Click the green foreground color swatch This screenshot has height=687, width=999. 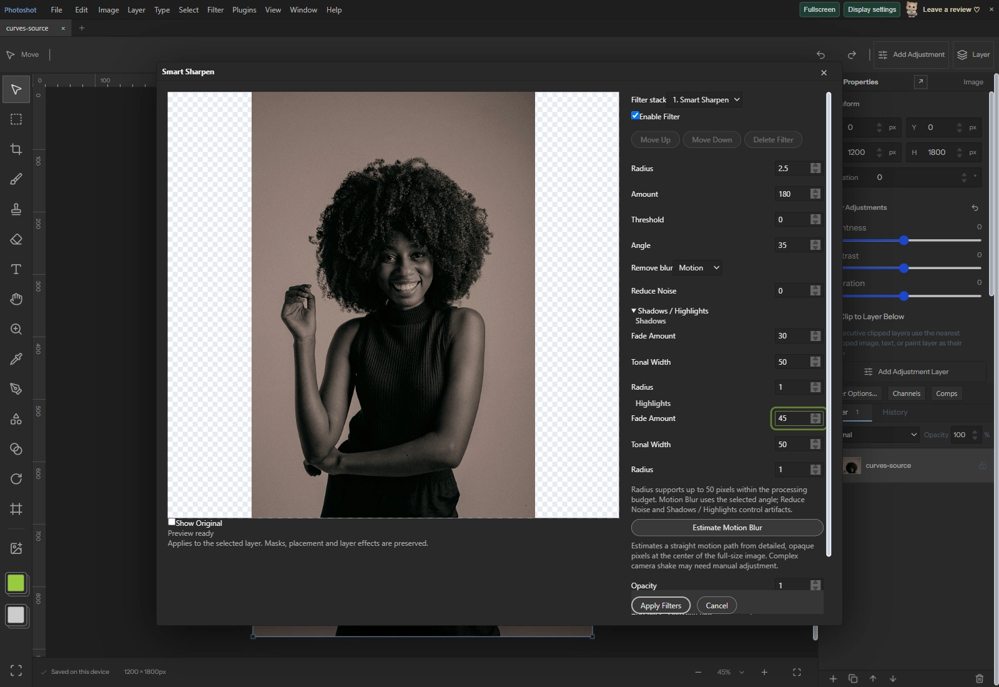click(x=16, y=583)
